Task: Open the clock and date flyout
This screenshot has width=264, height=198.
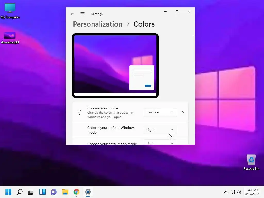Action: point(252,192)
